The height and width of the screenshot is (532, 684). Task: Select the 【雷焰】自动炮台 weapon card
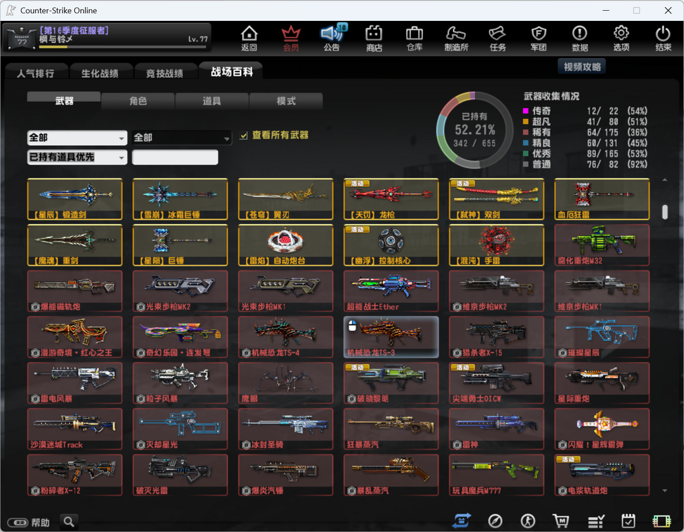coord(286,245)
